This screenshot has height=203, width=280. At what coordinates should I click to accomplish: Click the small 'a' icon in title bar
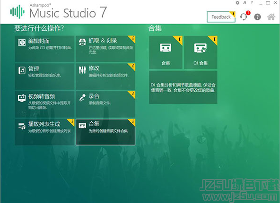coord(245,3)
